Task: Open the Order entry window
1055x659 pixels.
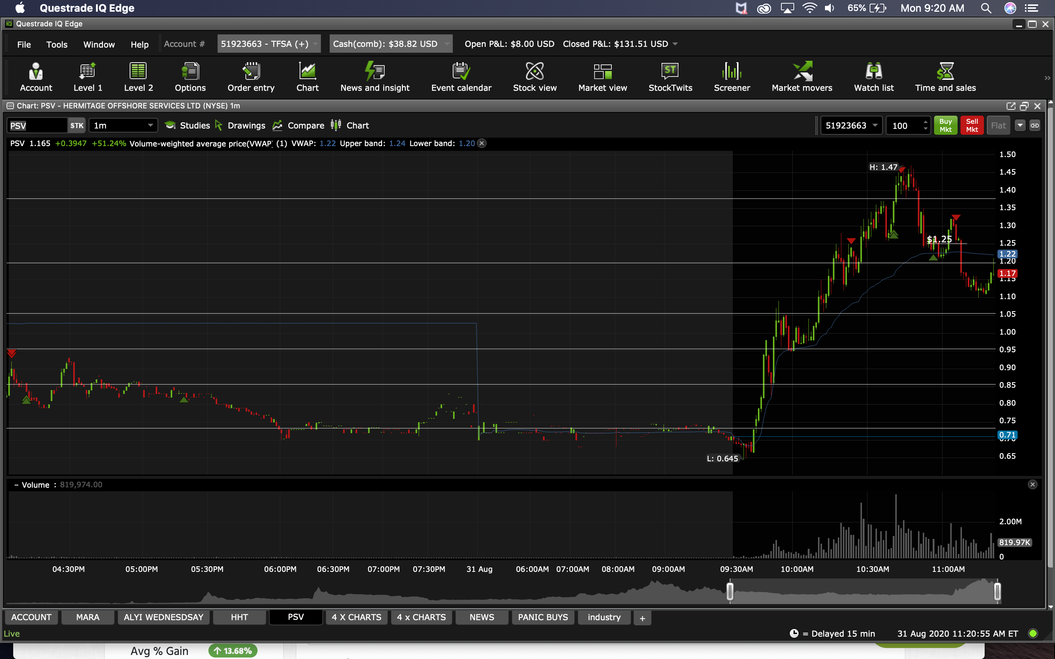Action: point(251,77)
